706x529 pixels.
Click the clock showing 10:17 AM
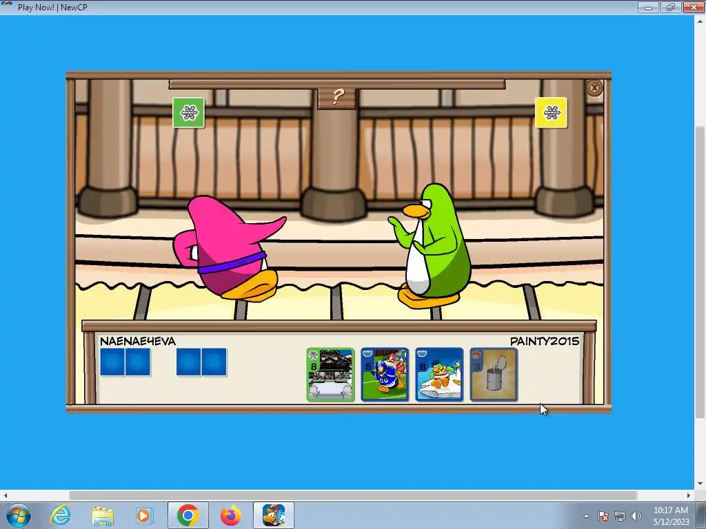(x=671, y=510)
